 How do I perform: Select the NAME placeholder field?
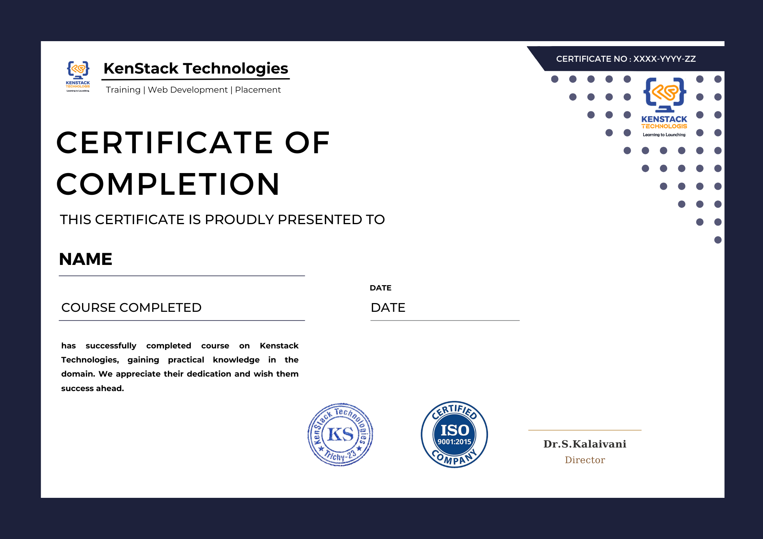coord(86,259)
